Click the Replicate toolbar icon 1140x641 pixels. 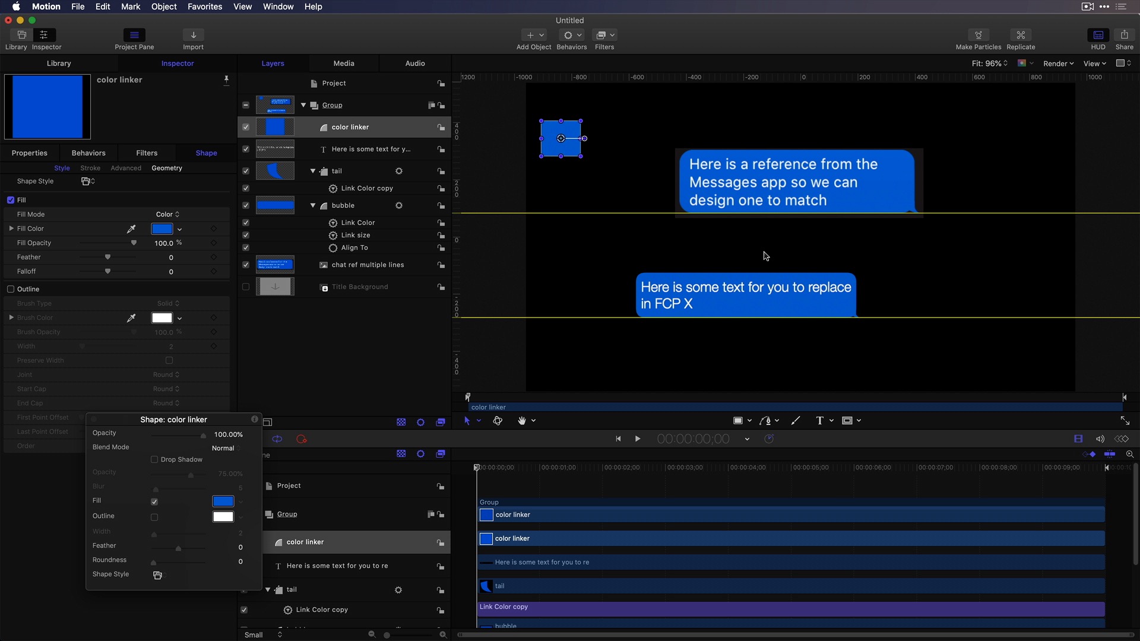coord(1021,35)
